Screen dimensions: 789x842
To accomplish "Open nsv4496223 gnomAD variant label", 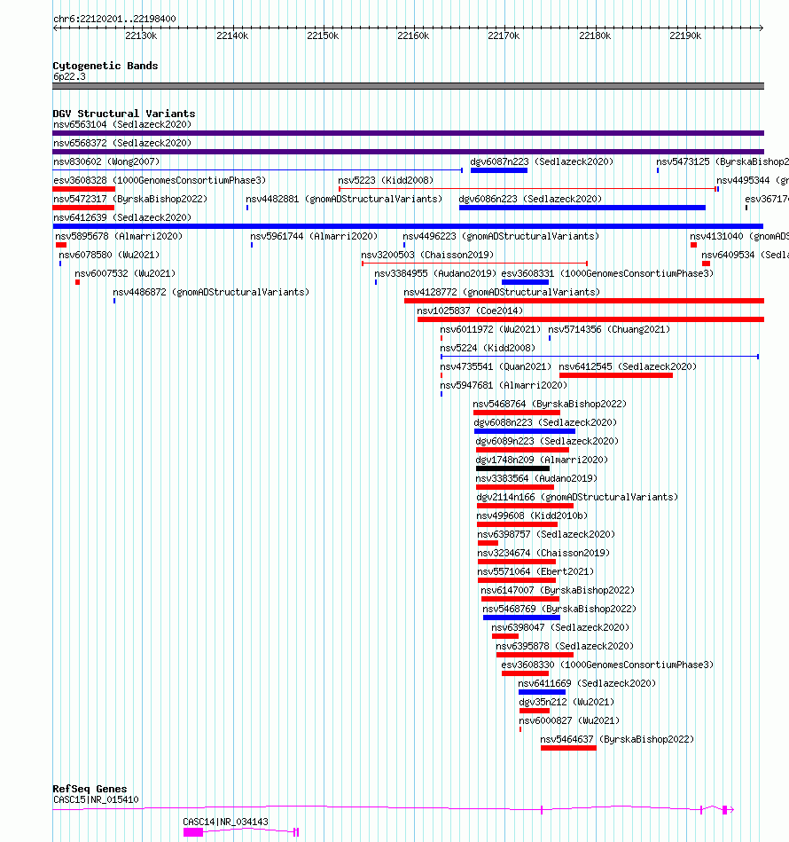I will pos(501,236).
